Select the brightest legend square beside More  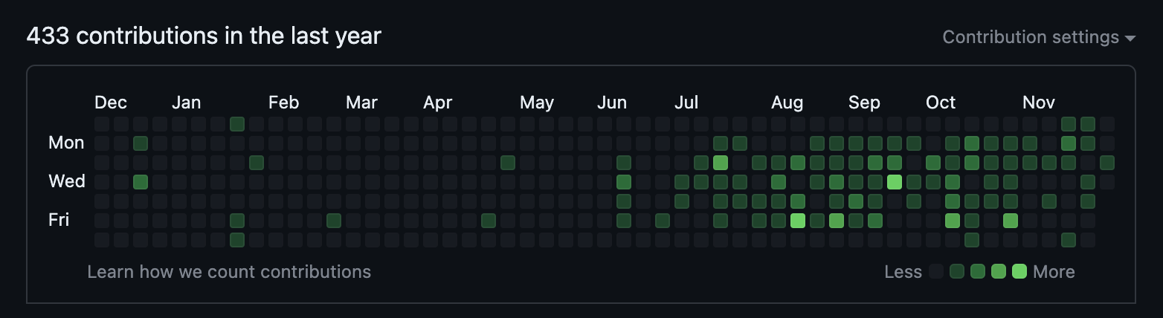click(x=1019, y=271)
